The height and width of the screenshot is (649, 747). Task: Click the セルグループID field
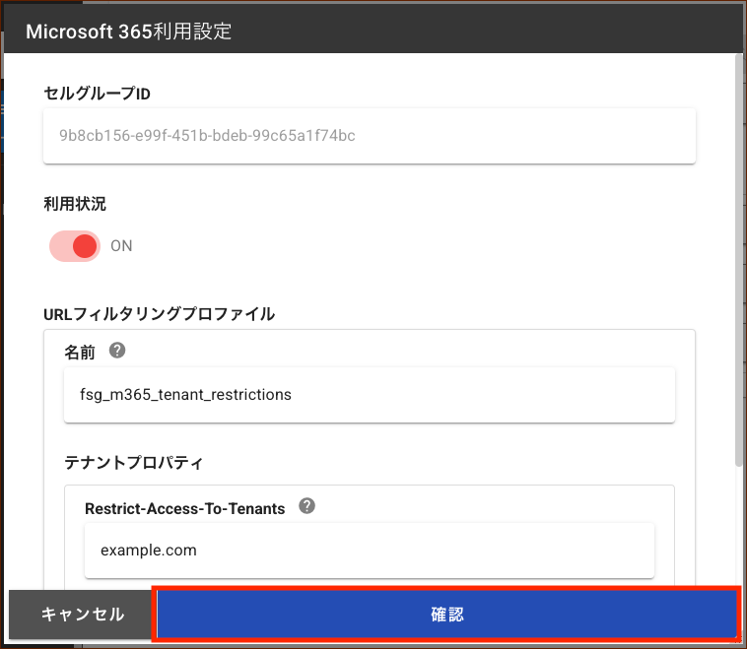click(x=370, y=136)
